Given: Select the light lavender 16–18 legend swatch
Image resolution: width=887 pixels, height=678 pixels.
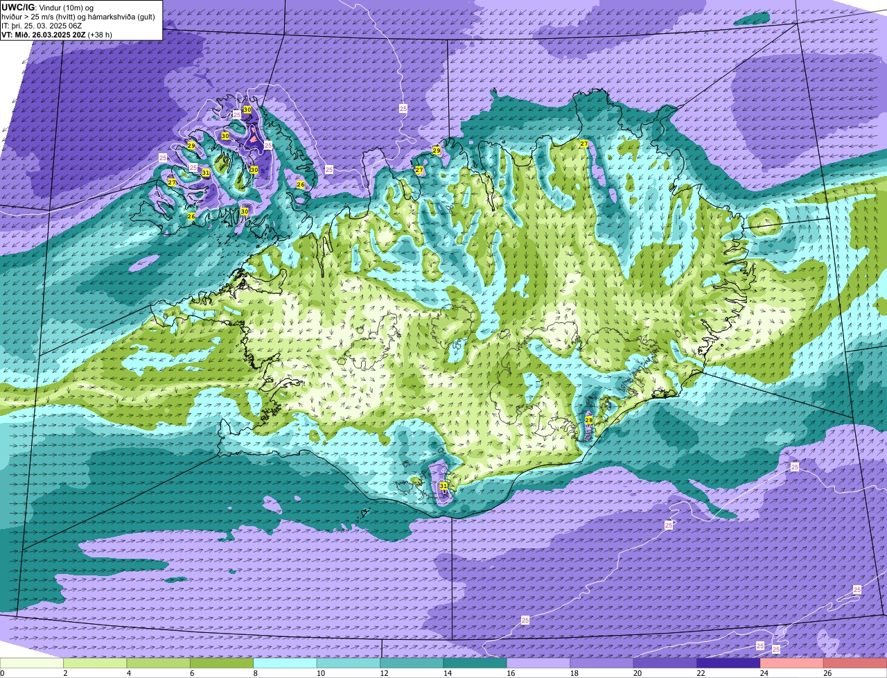Looking at the screenshot, I should click(x=539, y=663).
